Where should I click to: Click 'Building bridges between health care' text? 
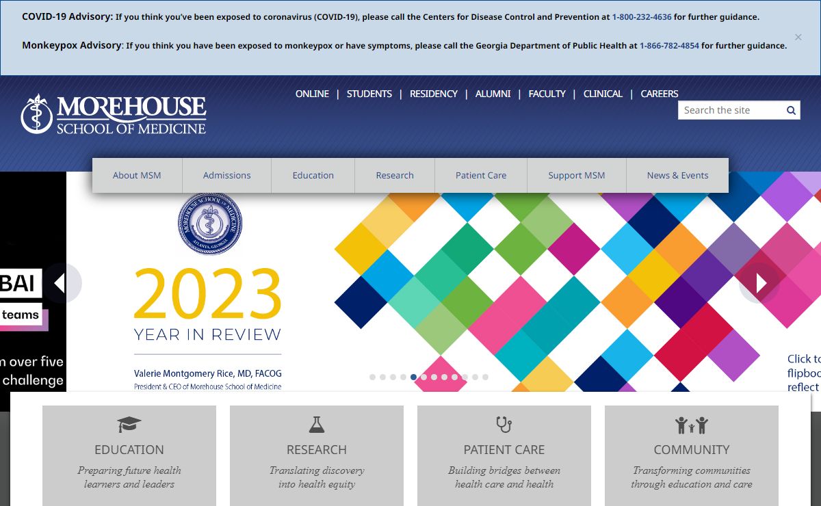click(504, 477)
